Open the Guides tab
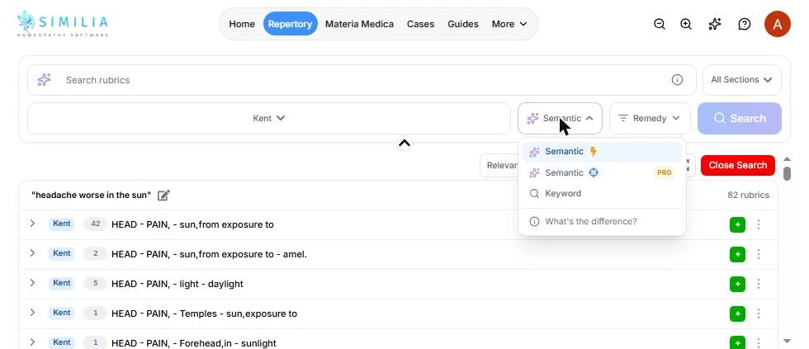Image resolution: width=809 pixels, height=349 pixels. click(463, 24)
